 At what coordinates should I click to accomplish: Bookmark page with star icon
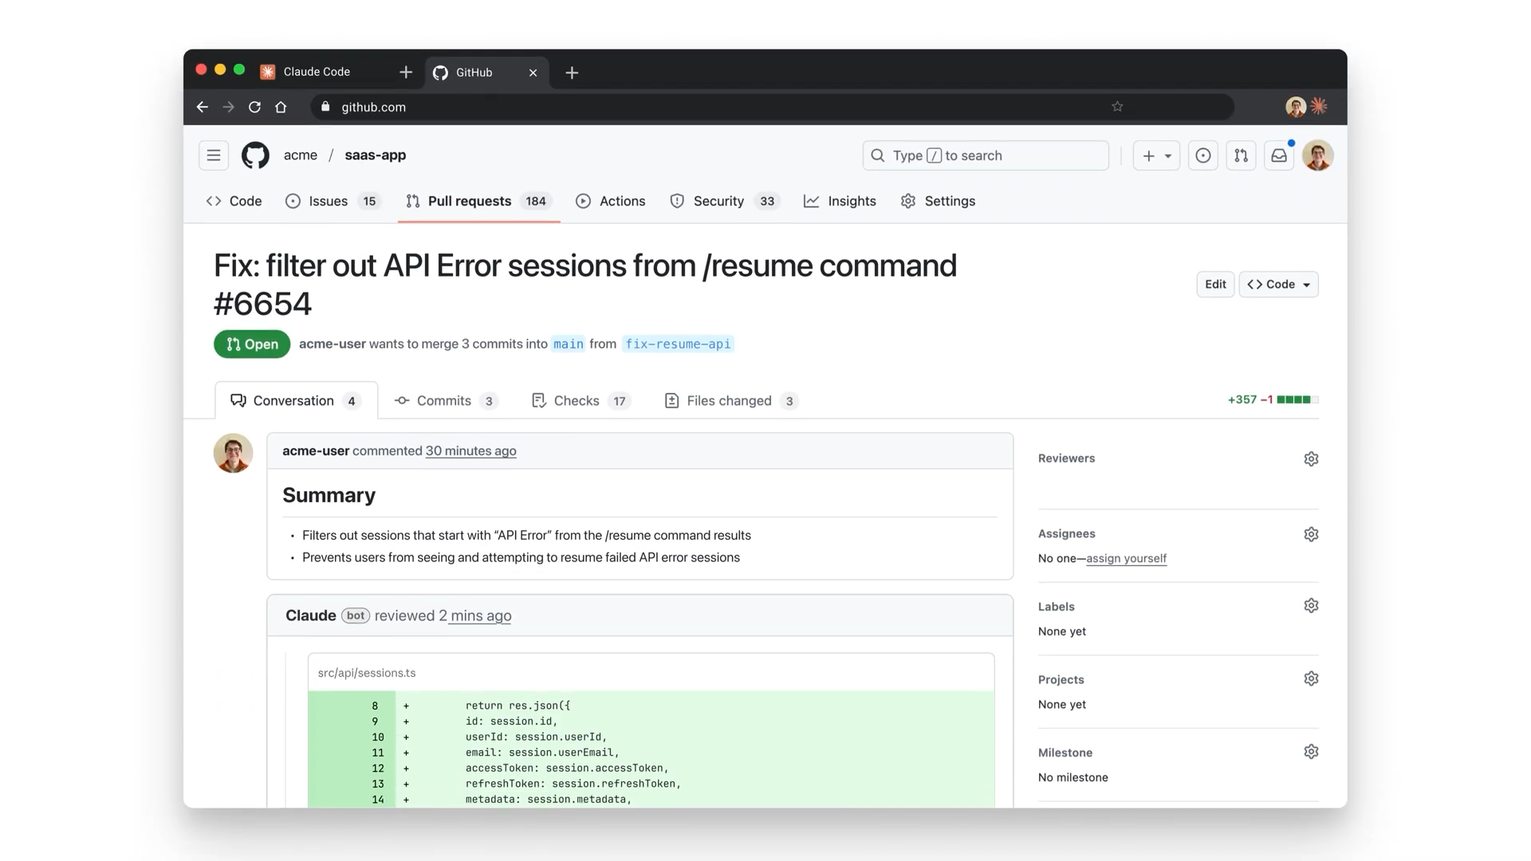pos(1117,107)
